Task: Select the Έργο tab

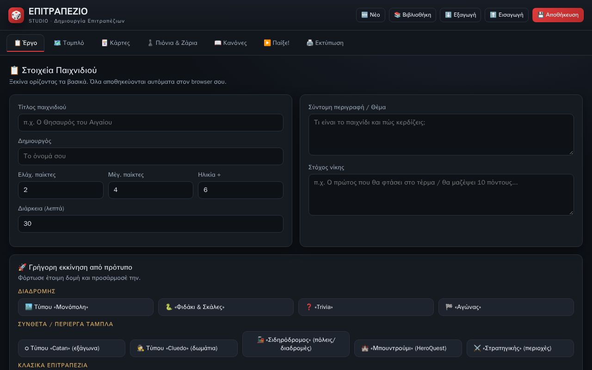Action: point(25,43)
